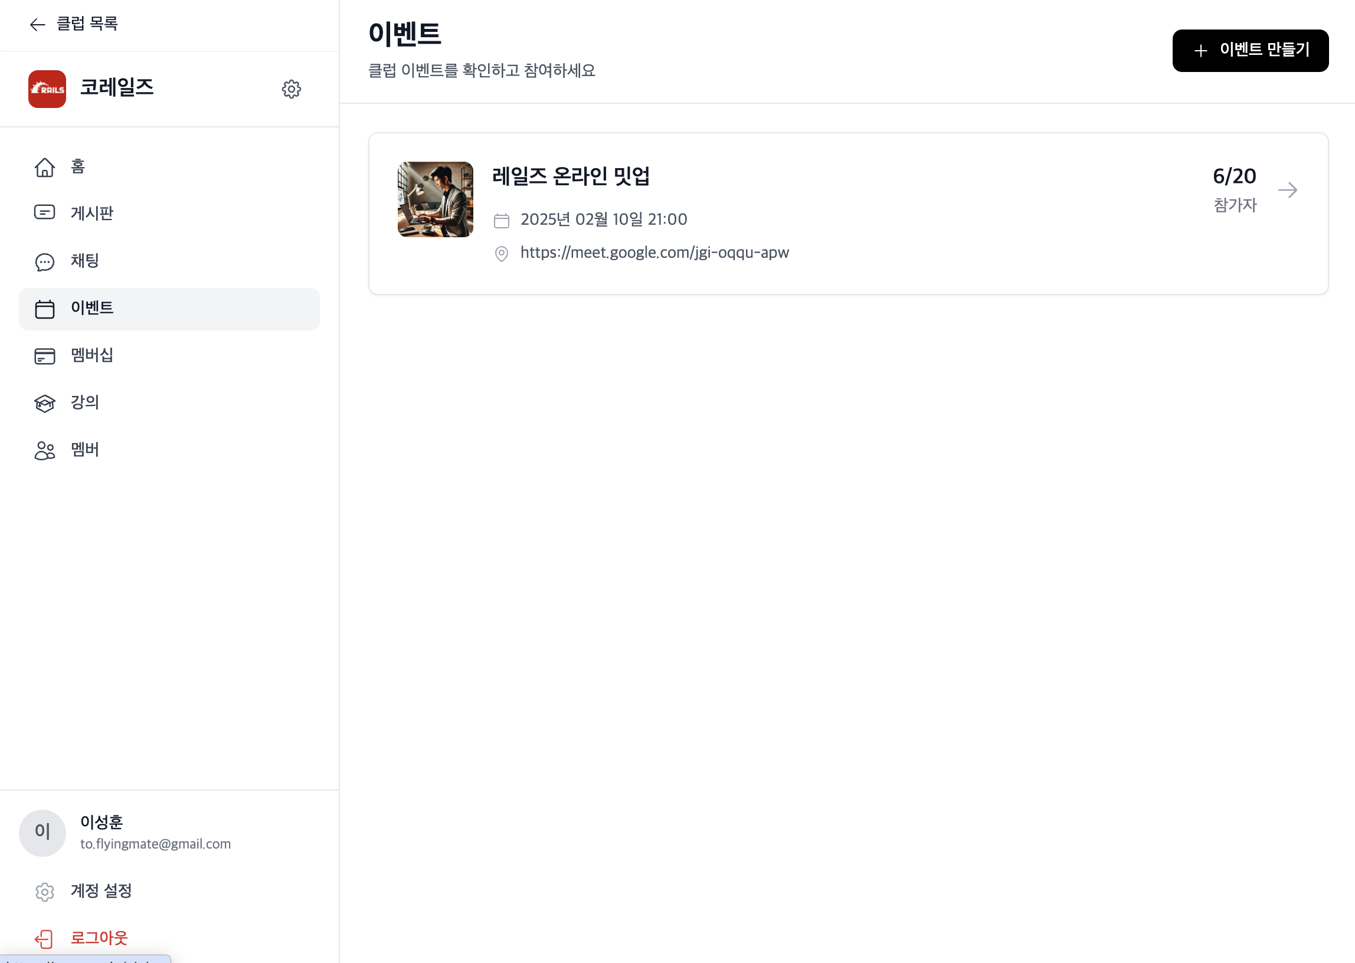
Task: Open the 레일즈 온라인 밋업 event title
Action: [x=571, y=176]
